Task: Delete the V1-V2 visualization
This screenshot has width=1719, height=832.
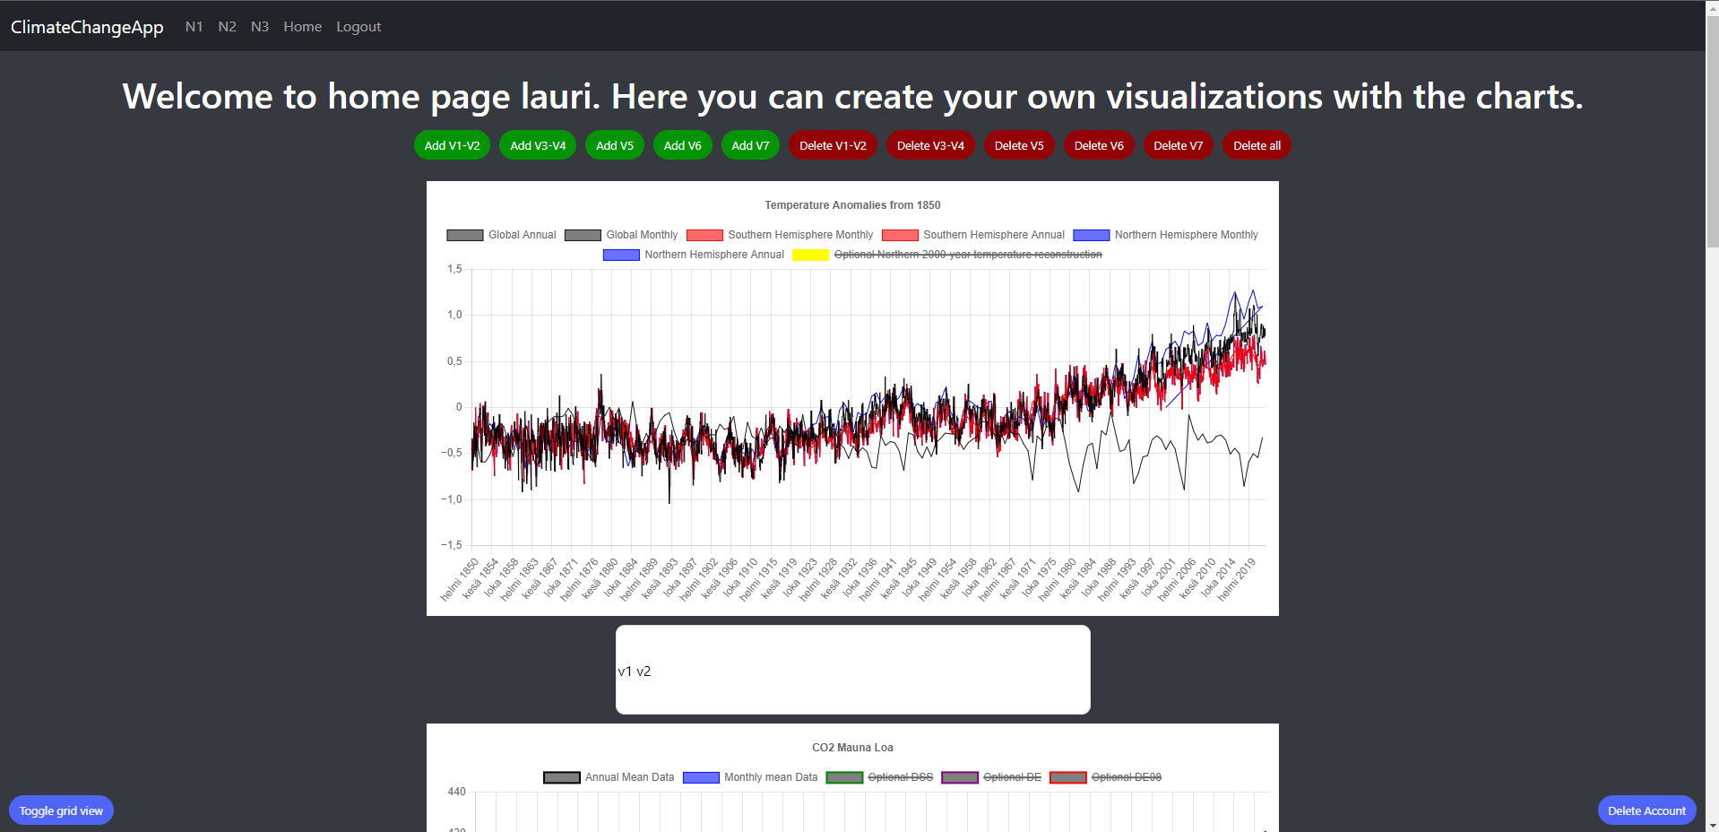Action: click(x=833, y=145)
